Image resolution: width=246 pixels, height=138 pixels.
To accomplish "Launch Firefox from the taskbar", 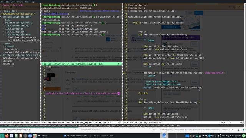I will pos(7,136).
